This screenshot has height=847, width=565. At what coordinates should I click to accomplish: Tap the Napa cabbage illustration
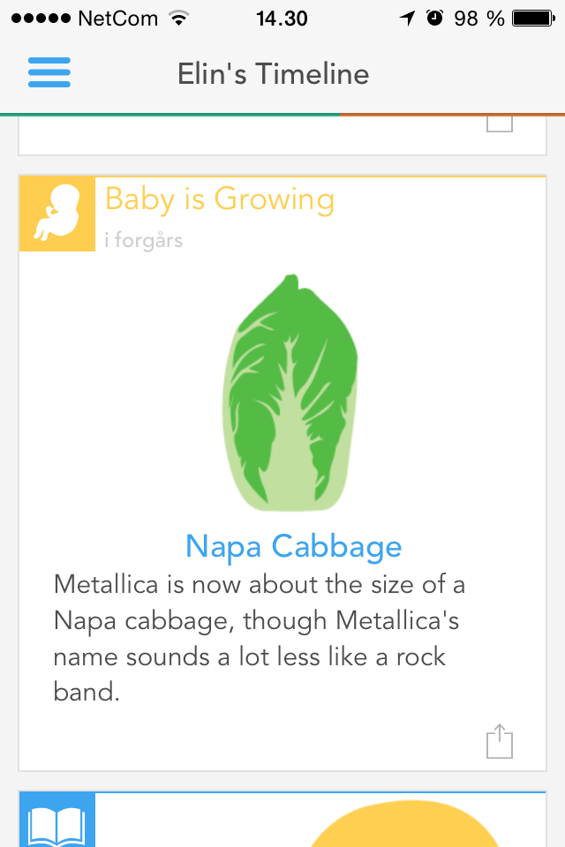point(291,393)
